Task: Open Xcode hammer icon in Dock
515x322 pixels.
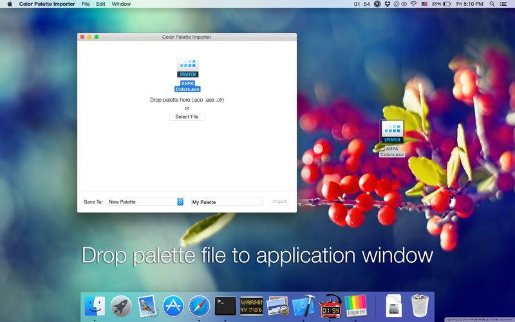Action: coord(303,306)
